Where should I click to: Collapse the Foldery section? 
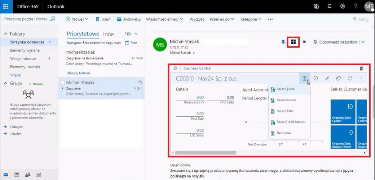pyautogui.click(x=5, y=34)
